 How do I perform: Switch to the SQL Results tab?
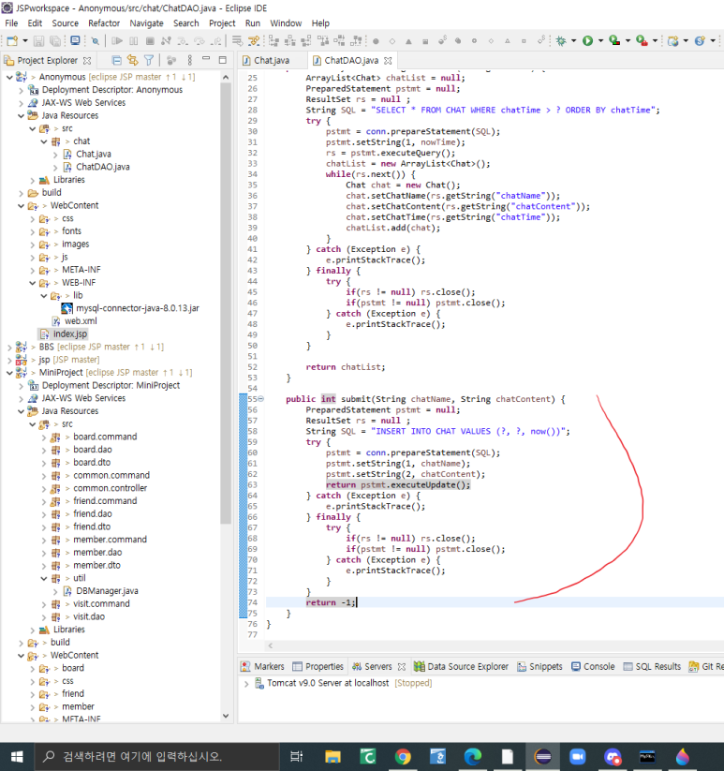coord(652,667)
